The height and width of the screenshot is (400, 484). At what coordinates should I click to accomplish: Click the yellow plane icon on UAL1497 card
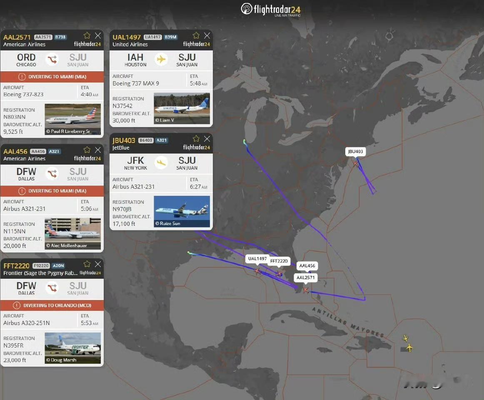(x=161, y=59)
